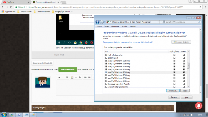The height and width of the screenshot is (117, 208).
Task: Click the Control Panel search magnifier
Action: click(x=199, y=22)
